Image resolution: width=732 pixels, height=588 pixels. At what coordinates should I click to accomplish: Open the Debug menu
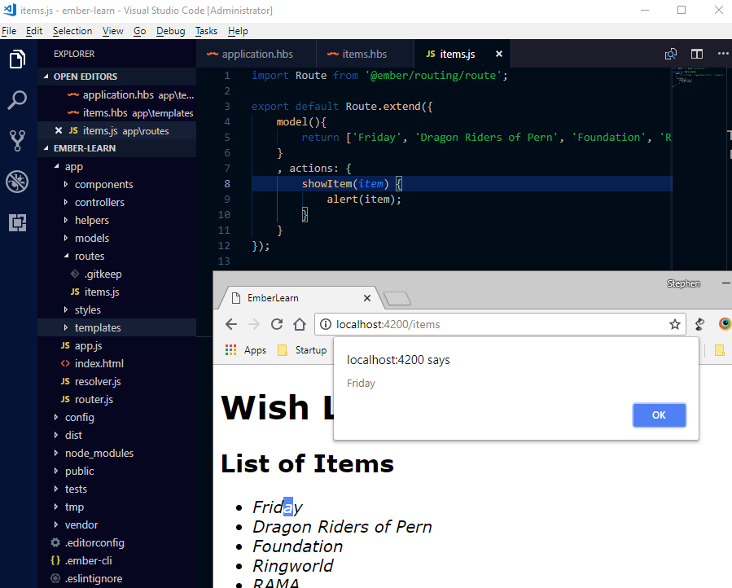[x=170, y=31]
